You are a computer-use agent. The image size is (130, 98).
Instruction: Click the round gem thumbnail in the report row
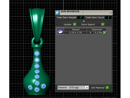(x=60, y=31)
